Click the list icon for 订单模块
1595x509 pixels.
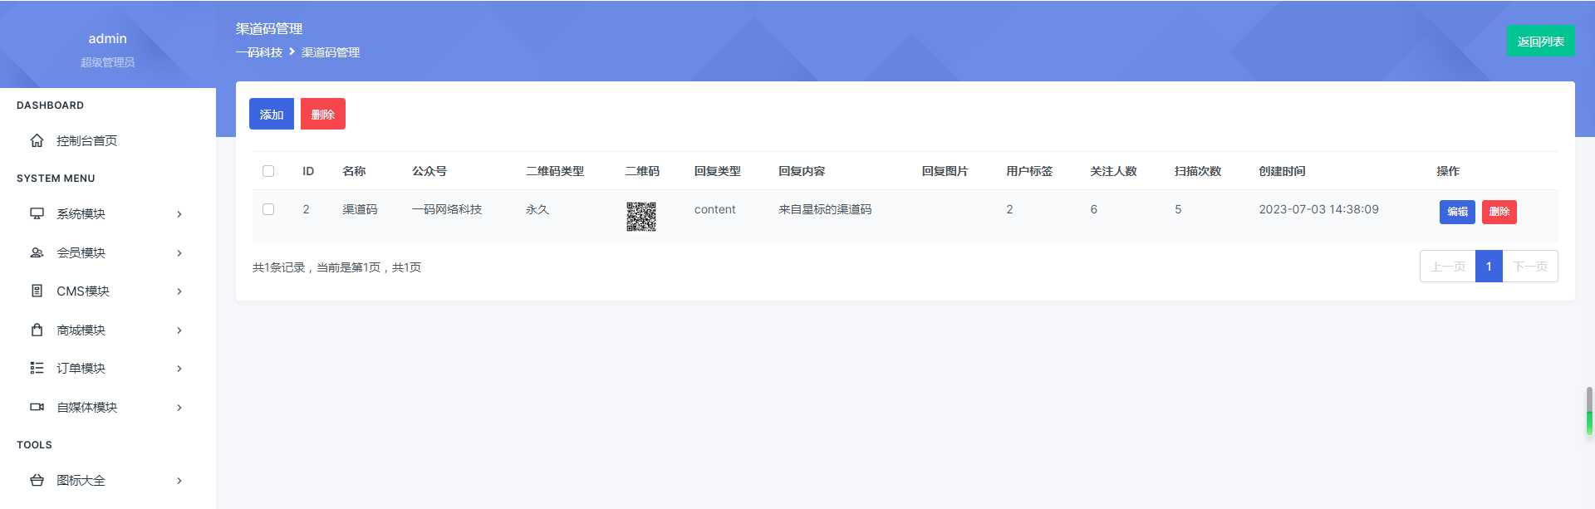coord(37,368)
